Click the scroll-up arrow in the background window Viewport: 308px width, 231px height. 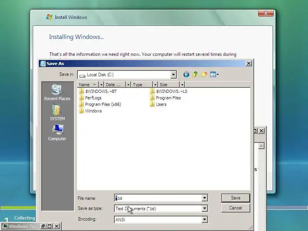click(261, 146)
